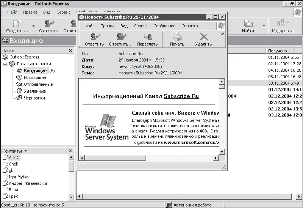Open Файл menu in main Outlook window

click(12, 12)
